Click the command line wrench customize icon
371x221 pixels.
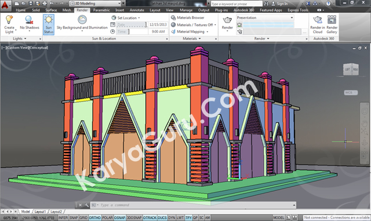coord(86,205)
